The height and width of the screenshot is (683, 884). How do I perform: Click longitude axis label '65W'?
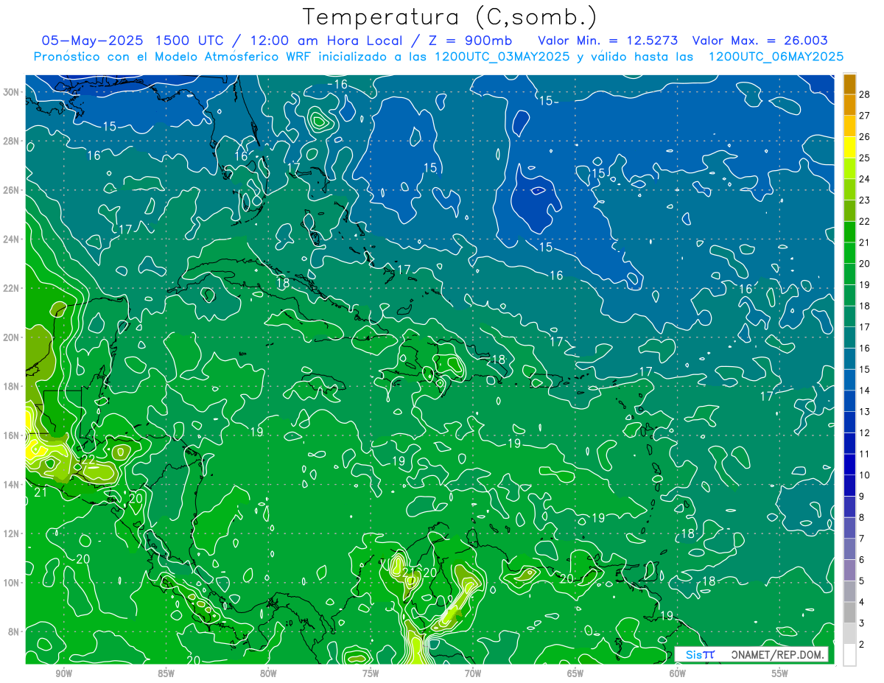pos(575,674)
